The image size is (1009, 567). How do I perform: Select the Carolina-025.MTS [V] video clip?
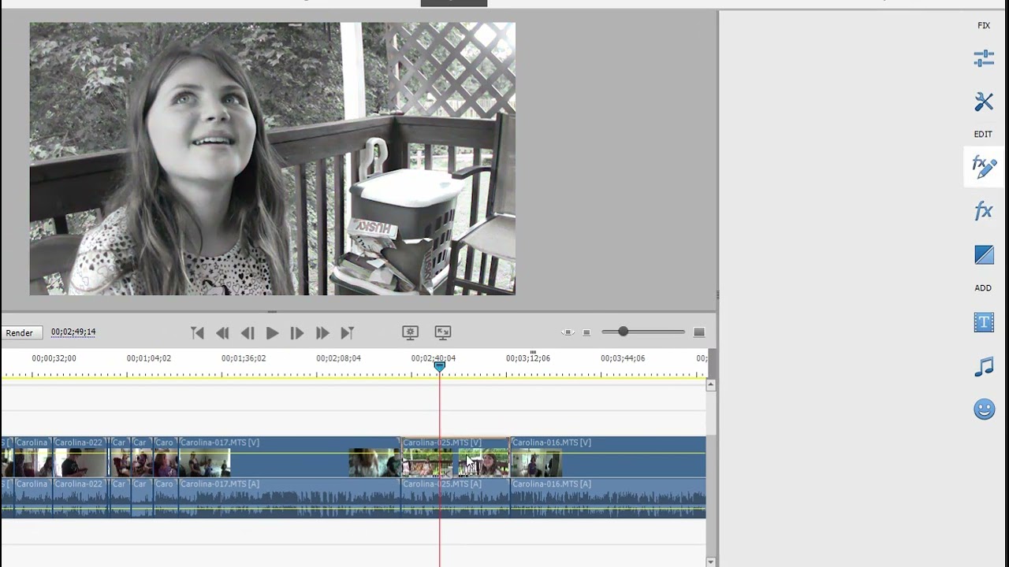[456, 458]
